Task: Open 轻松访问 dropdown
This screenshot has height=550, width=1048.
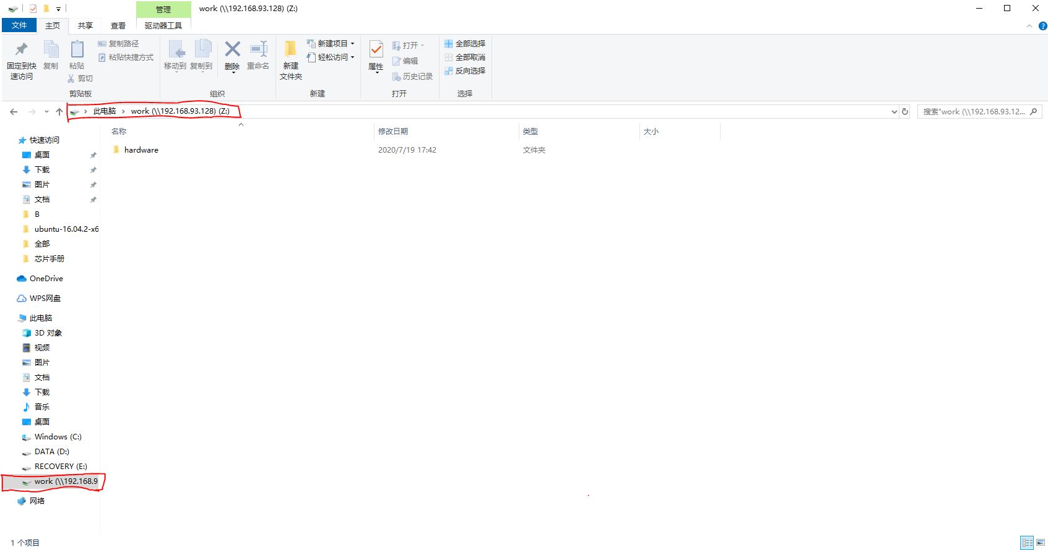Action: [331, 57]
